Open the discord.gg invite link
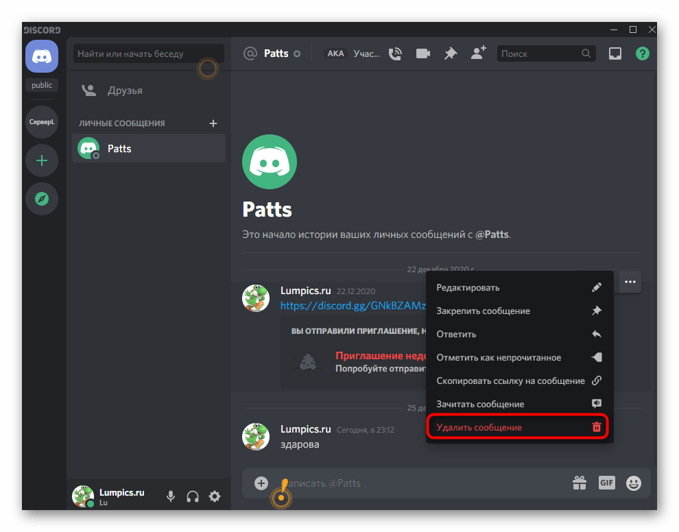The image size is (679, 532). pos(353,305)
